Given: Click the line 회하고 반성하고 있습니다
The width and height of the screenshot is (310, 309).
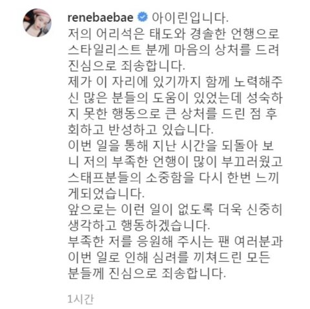Looking at the screenshot, I should (141, 130).
